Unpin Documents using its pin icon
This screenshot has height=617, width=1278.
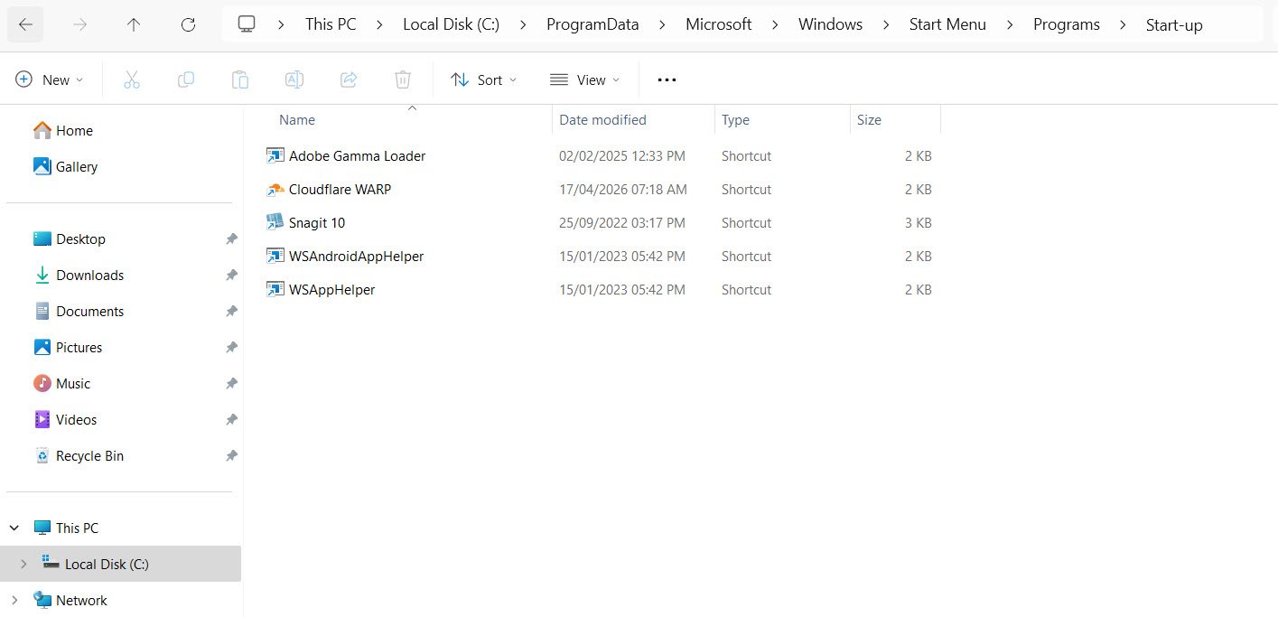coord(231,311)
